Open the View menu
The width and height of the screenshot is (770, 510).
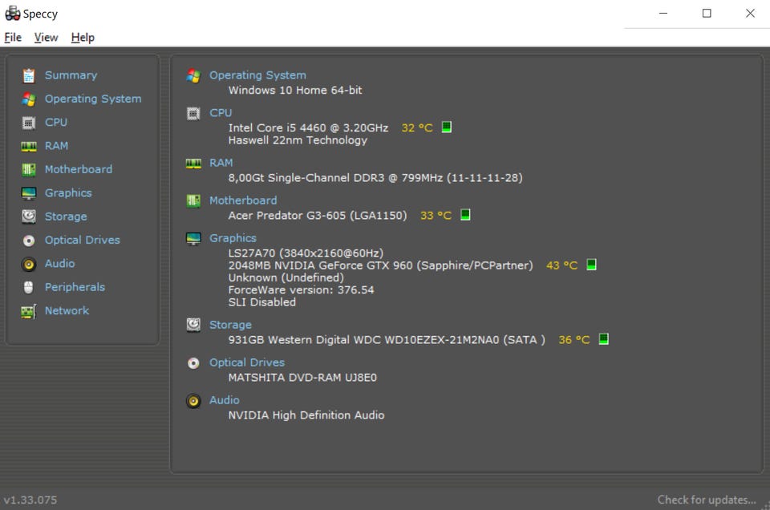tap(47, 38)
